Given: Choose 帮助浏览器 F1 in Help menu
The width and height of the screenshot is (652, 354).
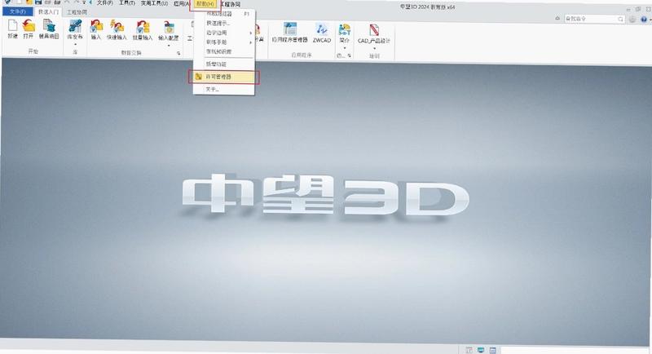Looking at the screenshot, I should pos(224,14).
